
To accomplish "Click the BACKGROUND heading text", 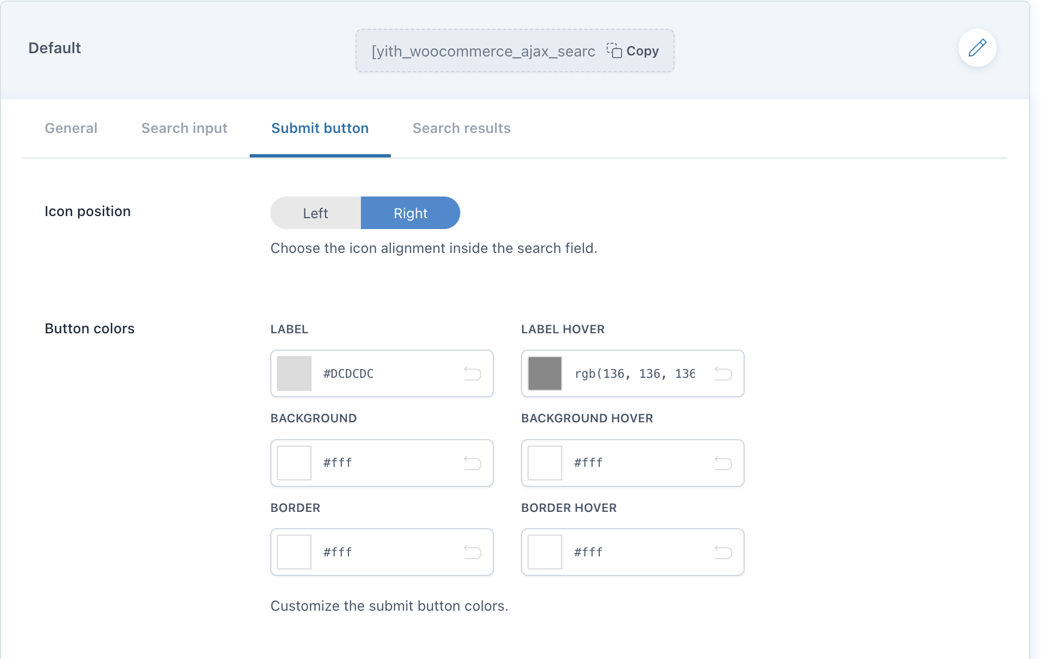I will [314, 418].
